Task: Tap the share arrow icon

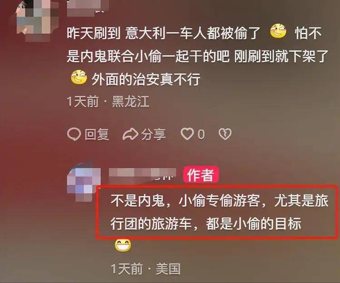Action: click(x=130, y=134)
